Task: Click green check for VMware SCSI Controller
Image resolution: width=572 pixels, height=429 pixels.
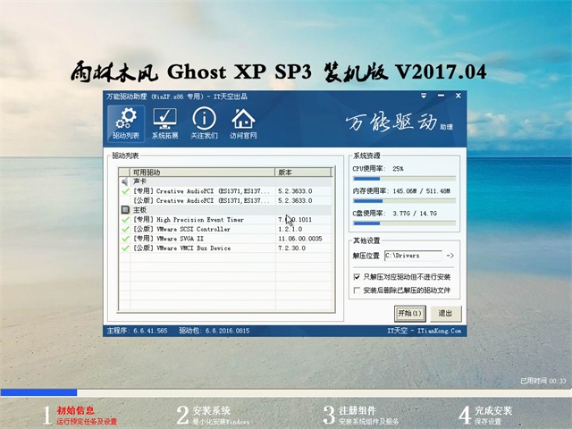Action: pyautogui.click(x=125, y=229)
